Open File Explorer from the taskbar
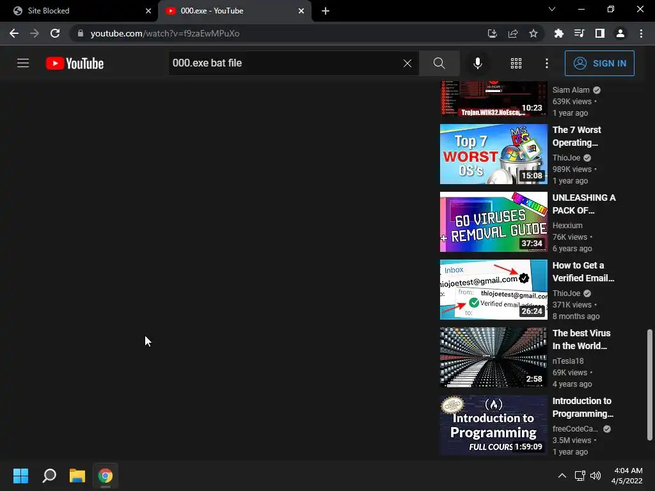 point(77,476)
